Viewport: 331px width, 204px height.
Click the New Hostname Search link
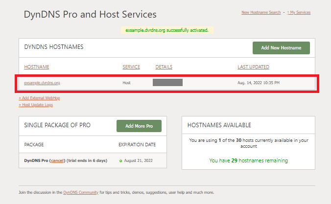pos(260,12)
